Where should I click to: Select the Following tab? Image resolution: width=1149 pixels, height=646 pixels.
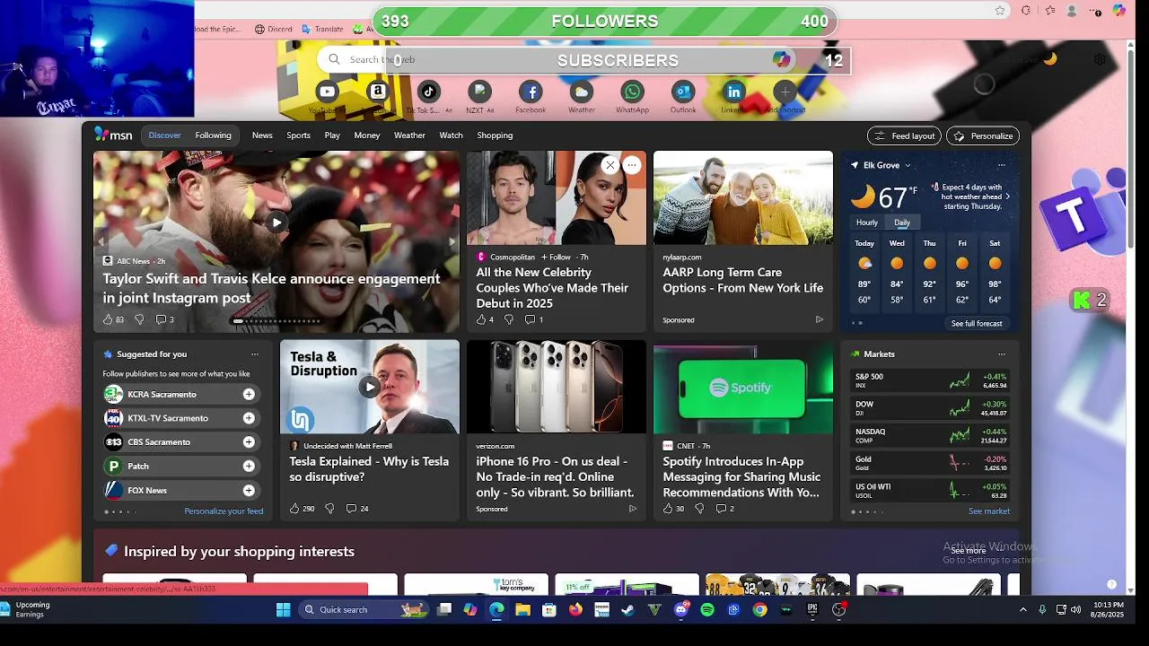tap(214, 135)
